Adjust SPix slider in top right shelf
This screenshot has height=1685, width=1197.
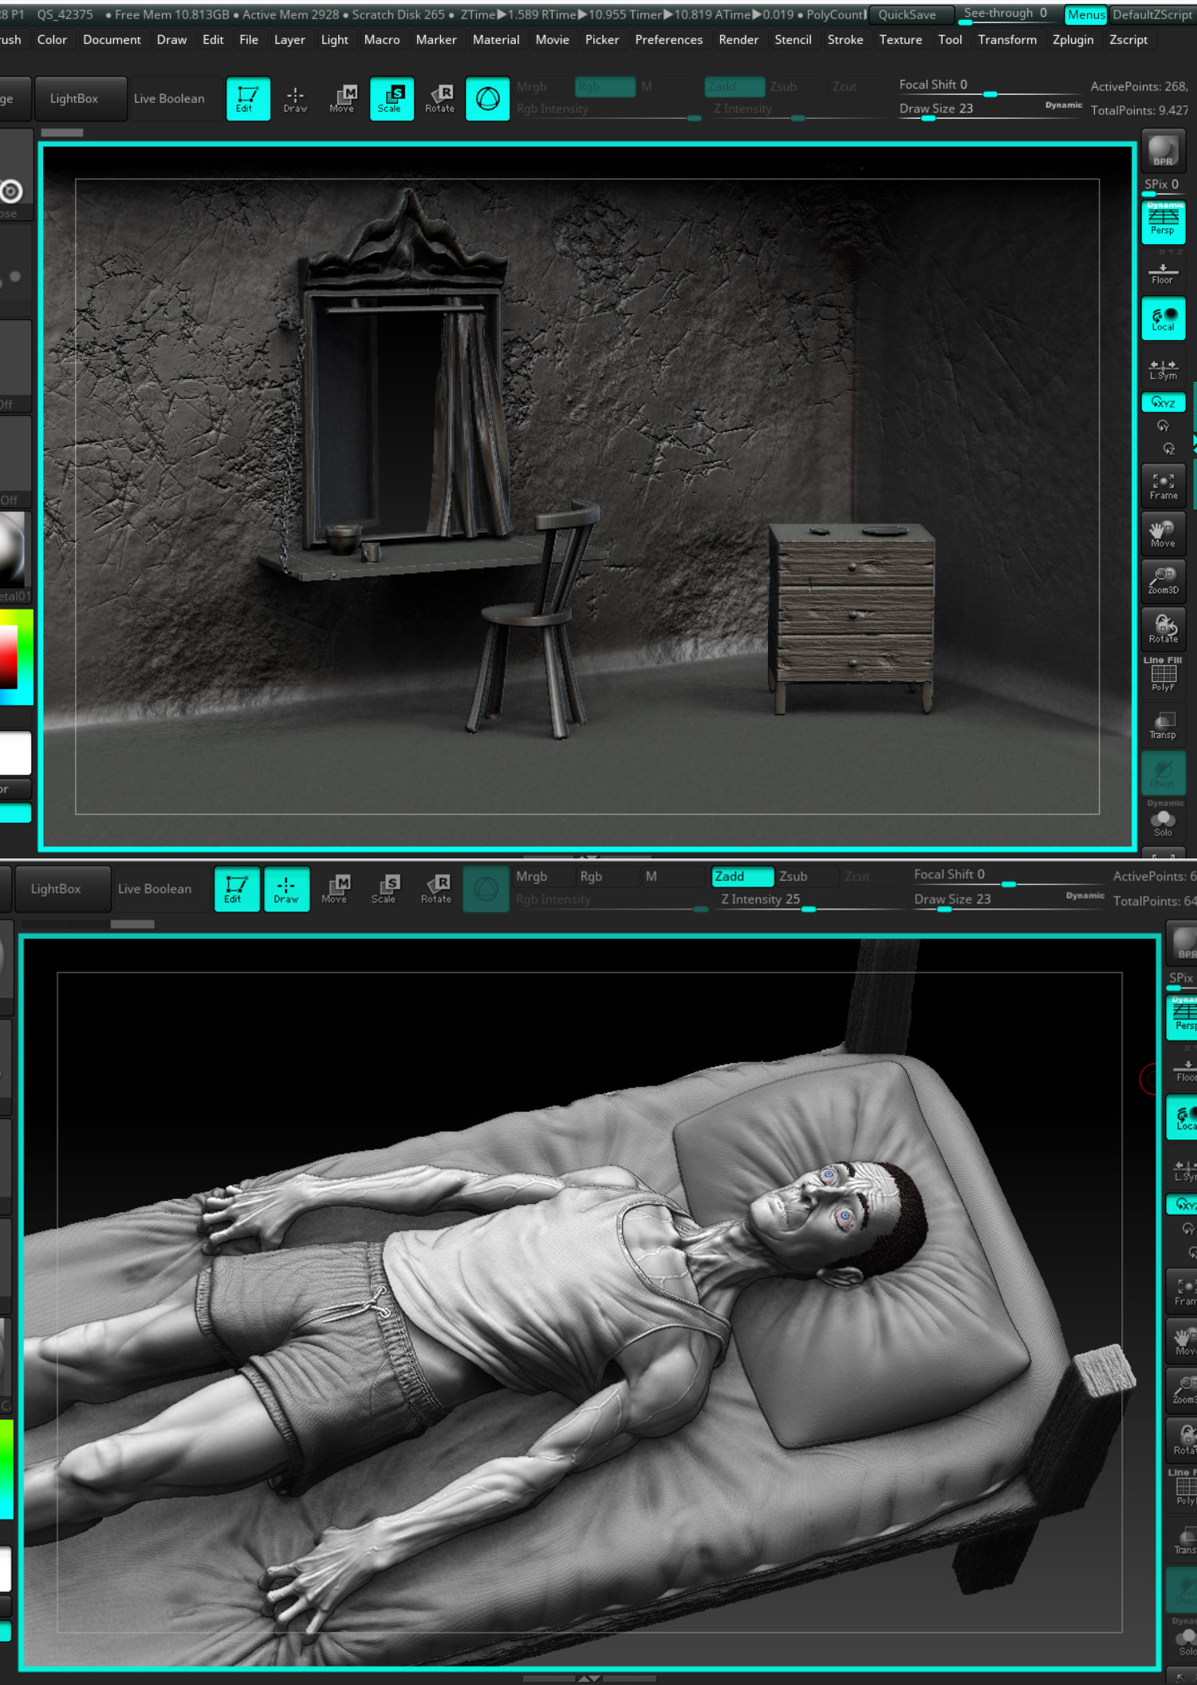click(1163, 186)
